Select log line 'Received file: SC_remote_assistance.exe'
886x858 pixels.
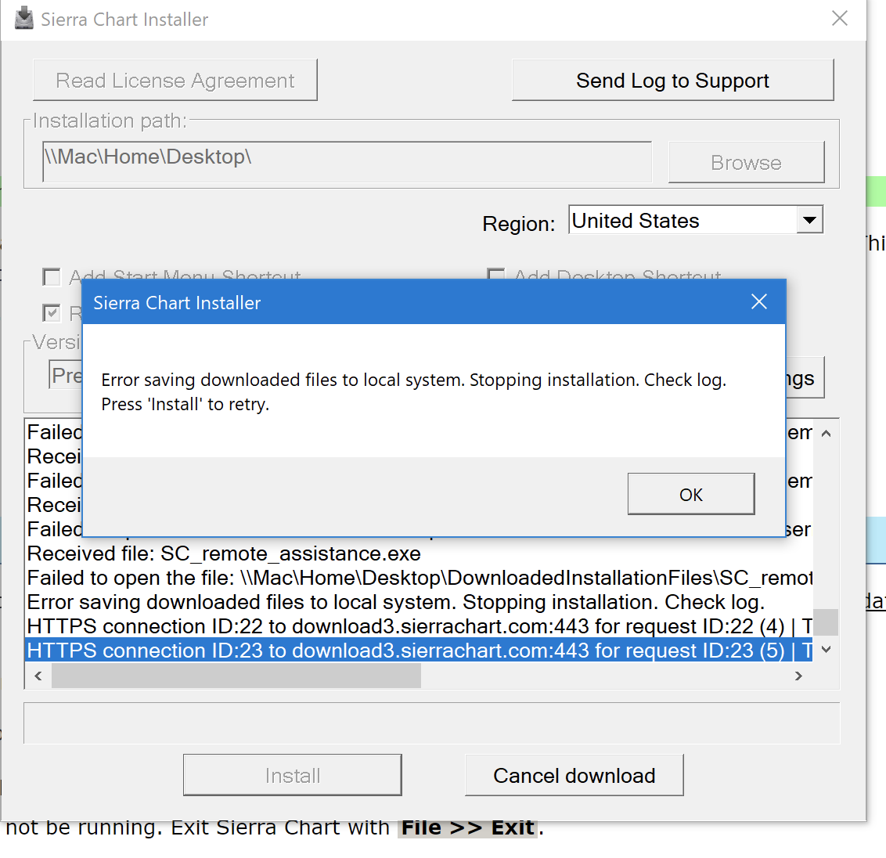pos(420,553)
